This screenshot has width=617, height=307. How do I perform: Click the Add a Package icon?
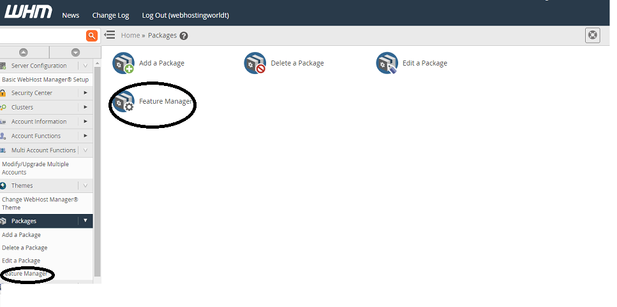124,64
